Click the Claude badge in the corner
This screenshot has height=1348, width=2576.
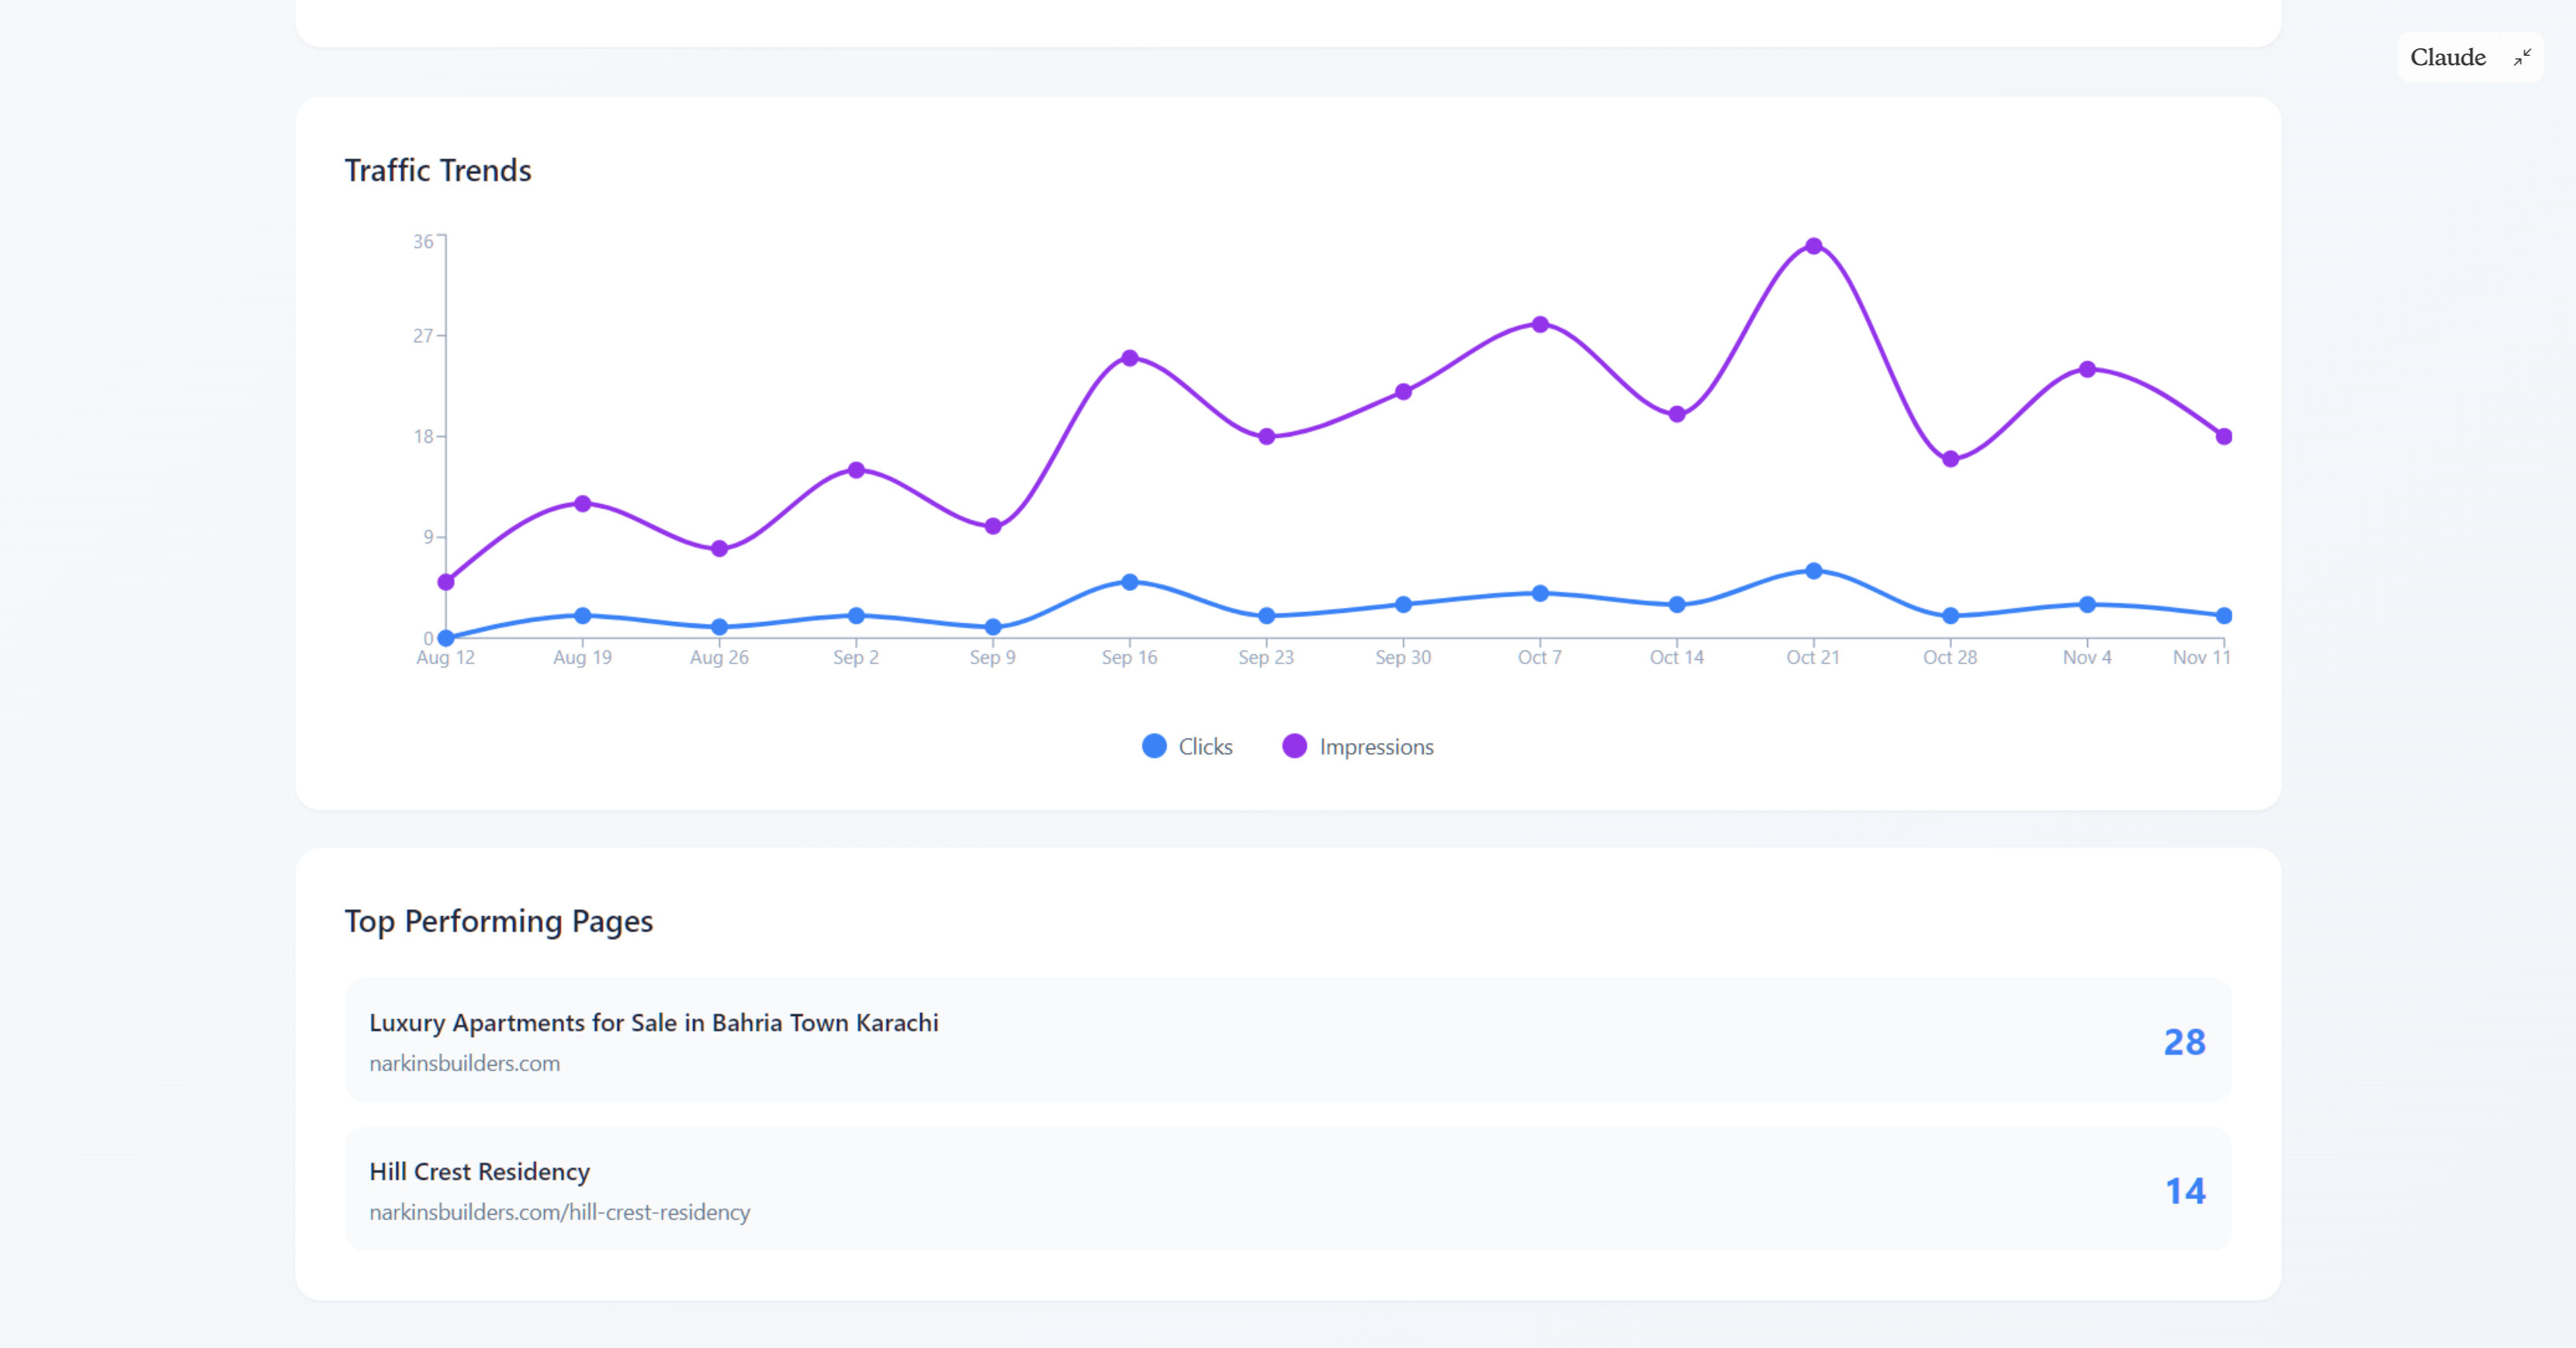2449,57
